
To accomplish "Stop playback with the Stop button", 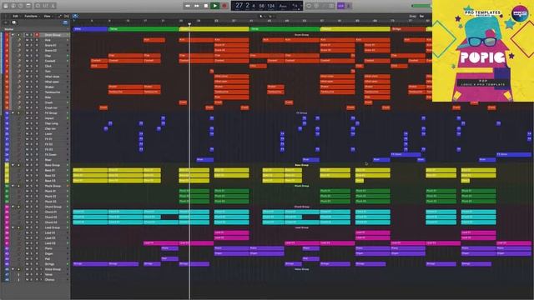I will coord(206,6).
